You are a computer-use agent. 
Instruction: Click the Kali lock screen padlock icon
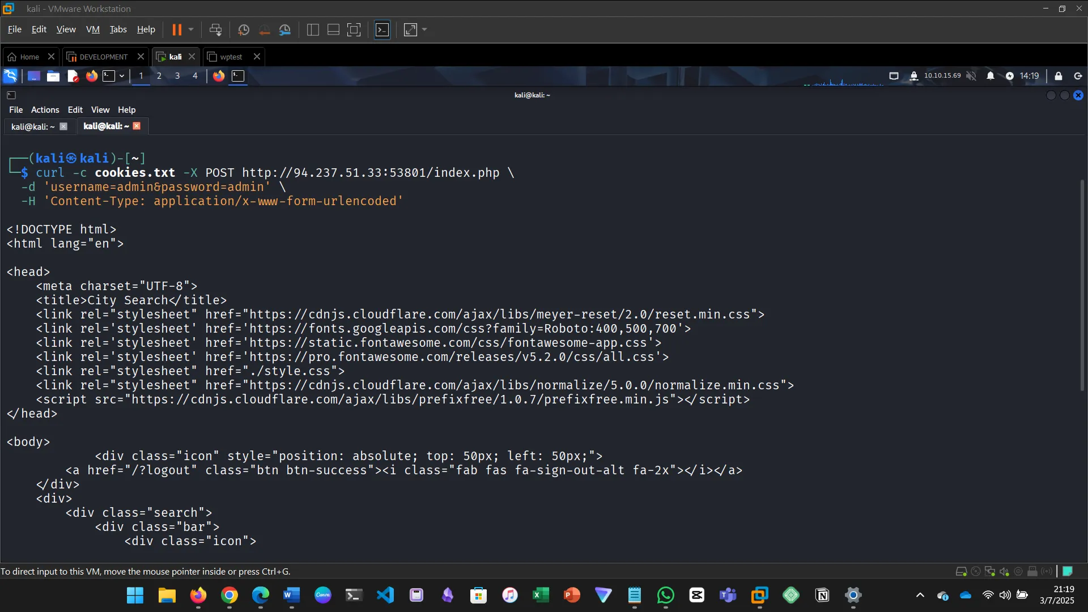[x=1058, y=76]
